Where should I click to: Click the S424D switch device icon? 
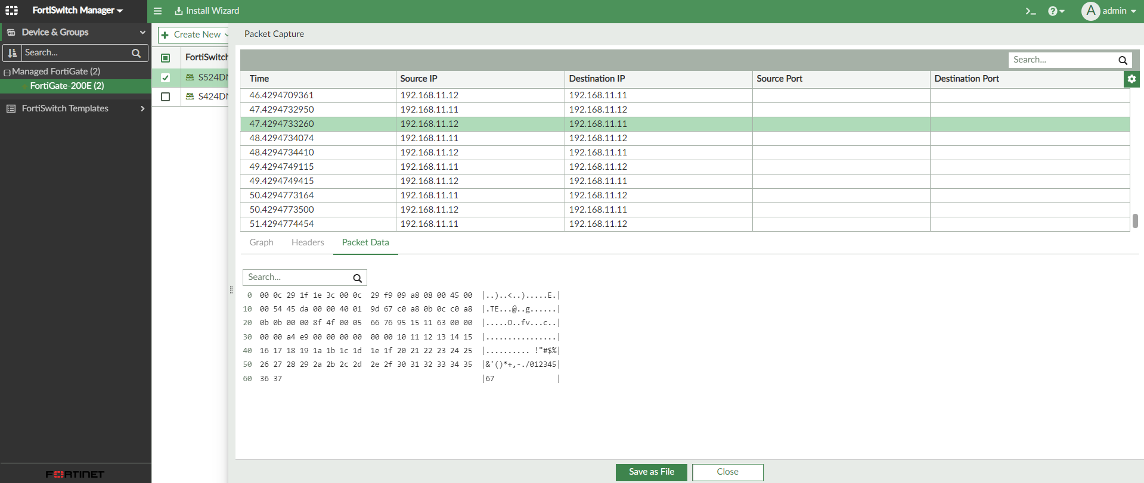click(190, 96)
